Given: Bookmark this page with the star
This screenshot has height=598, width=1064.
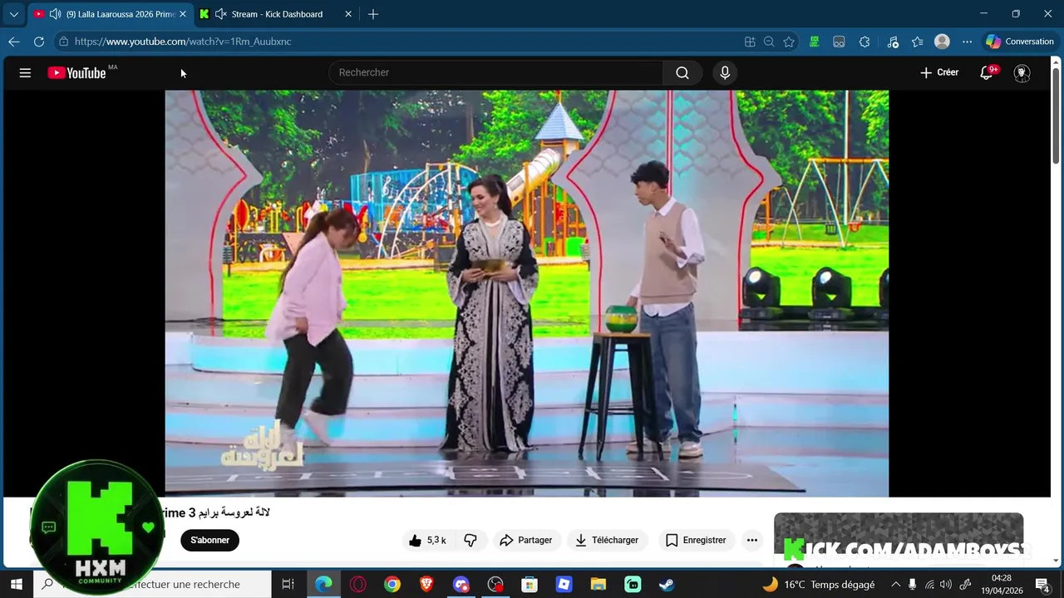Looking at the screenshot, I should pos(789,42).
